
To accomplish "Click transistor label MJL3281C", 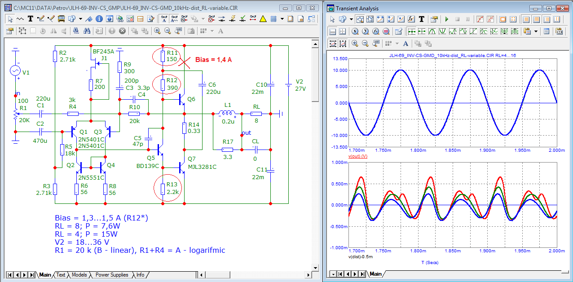I will (x=202, y=167).
